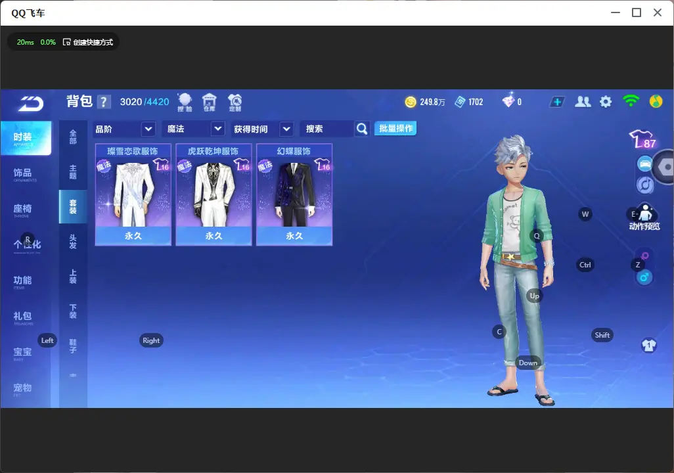The height and width of the screenshot is (473, 674).
Task: Click the blue plus recharge button
Action: tap(557, 102)
